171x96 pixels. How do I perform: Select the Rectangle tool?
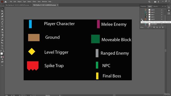[x=2, y=19]
